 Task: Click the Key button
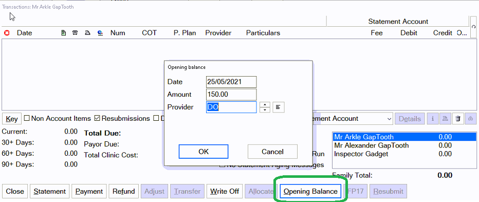tap(12, 119)
